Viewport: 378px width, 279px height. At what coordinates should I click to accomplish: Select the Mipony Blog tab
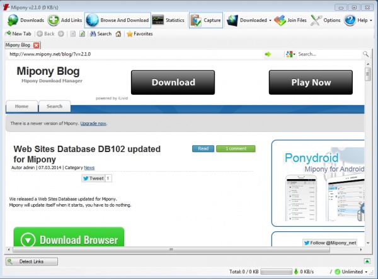[x=18, y=45]
